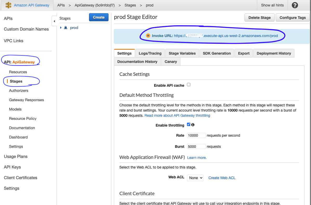Screen dimensions: 311x205
Task: Click prod in the breadcrumb
Action: [x=150, y=5]
